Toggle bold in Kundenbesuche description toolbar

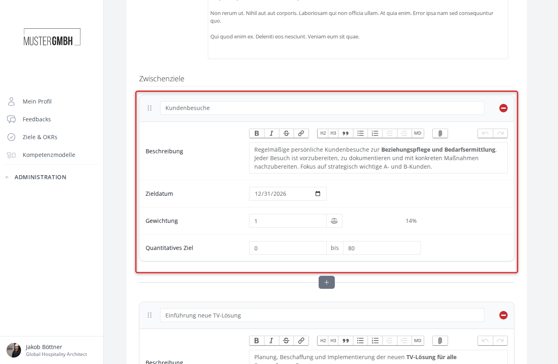coord(257,133)
